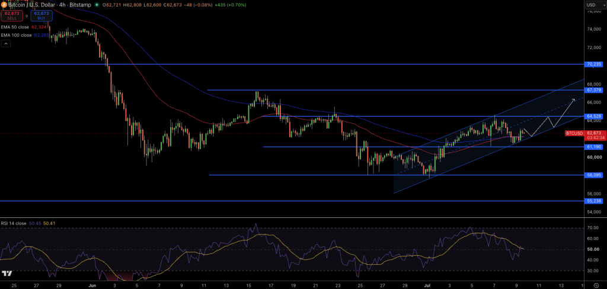Click the EMA 50 value 62,324
Viewport: 607px width, 289px height.
tap(39, 27)
